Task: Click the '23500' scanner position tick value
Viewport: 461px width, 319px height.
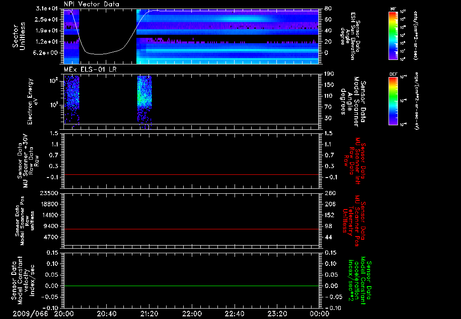Action: click(49, 193)
